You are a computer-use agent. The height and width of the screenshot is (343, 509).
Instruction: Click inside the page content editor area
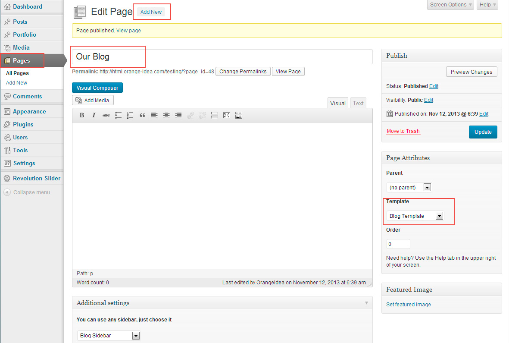[222, 195]
